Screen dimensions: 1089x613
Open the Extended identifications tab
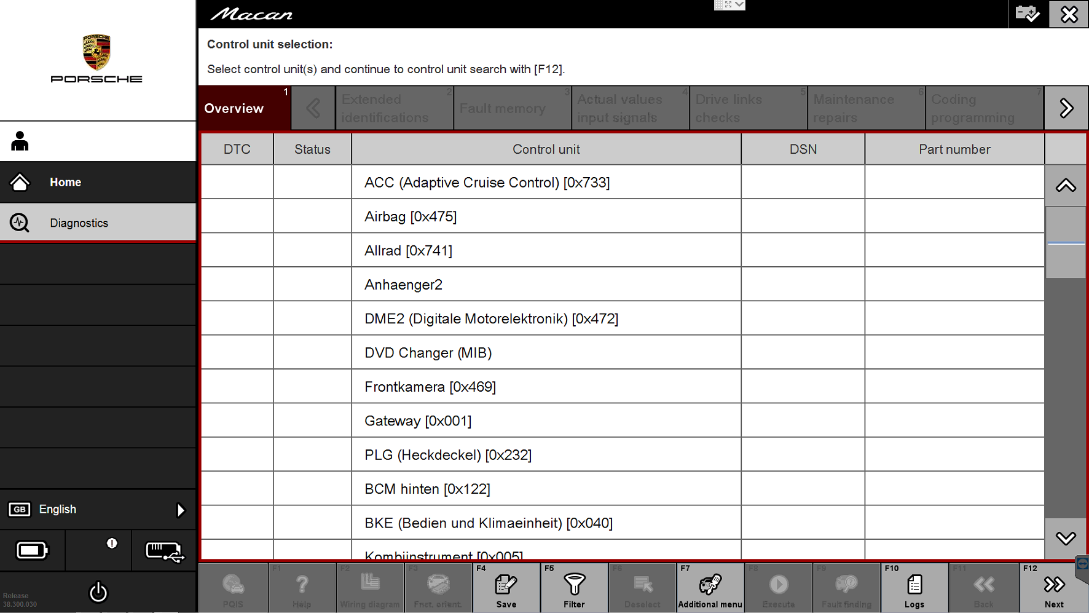[x=395, y=108]
